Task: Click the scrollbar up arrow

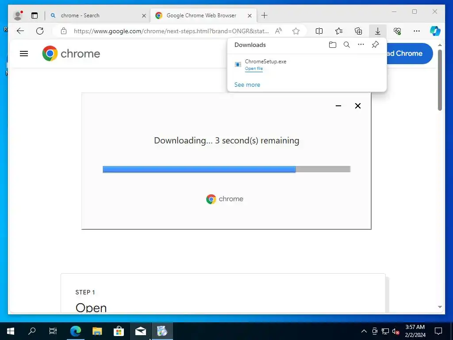Action: pos(440,45)
